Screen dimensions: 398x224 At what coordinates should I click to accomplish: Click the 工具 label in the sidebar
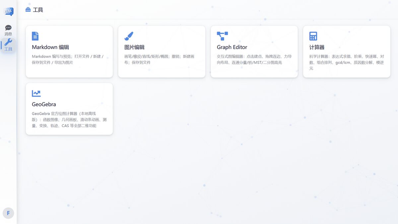(x=8, y=49)
